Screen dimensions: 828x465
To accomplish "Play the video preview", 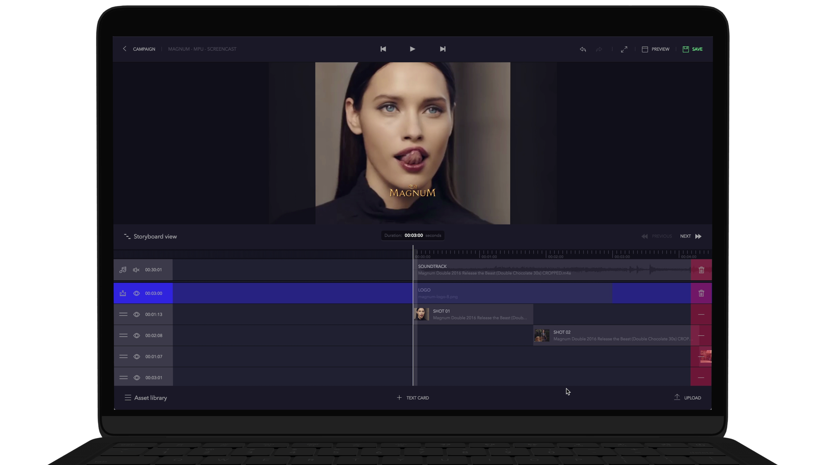I will 412,49.
